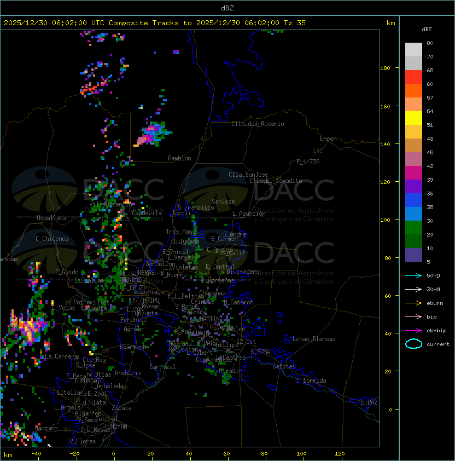Click the Catitas place label
This screenshot has width=455, height=461.
[x=284, y=366]
